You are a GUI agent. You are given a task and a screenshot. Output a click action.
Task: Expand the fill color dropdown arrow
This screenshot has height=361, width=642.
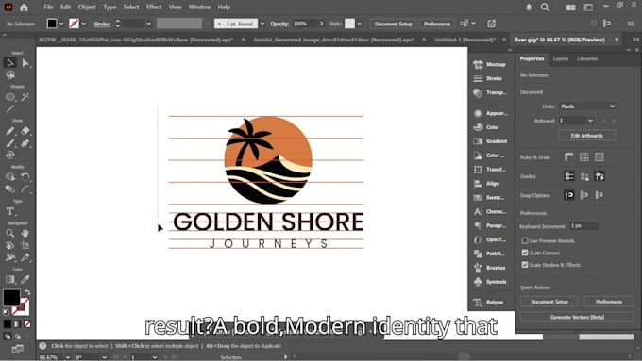coord(61,24)
